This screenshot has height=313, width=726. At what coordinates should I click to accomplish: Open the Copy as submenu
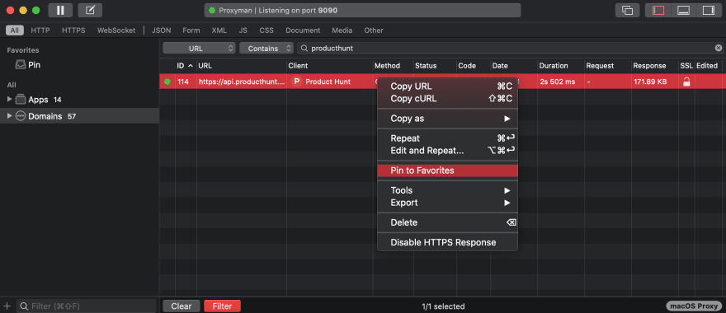[447, 119]
